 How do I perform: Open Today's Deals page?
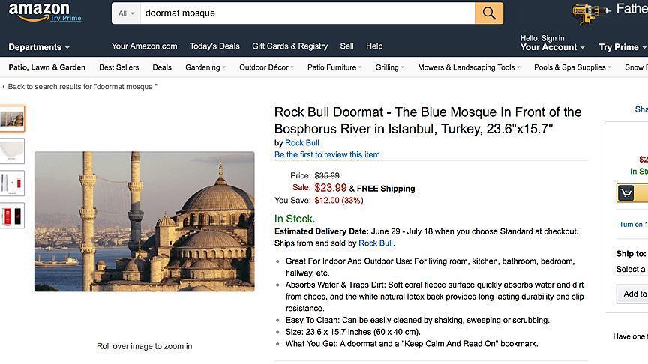(x=214, y=46)
